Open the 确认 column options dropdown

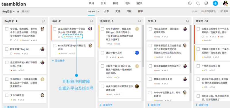pyautogui.click(x=92, y=21)
